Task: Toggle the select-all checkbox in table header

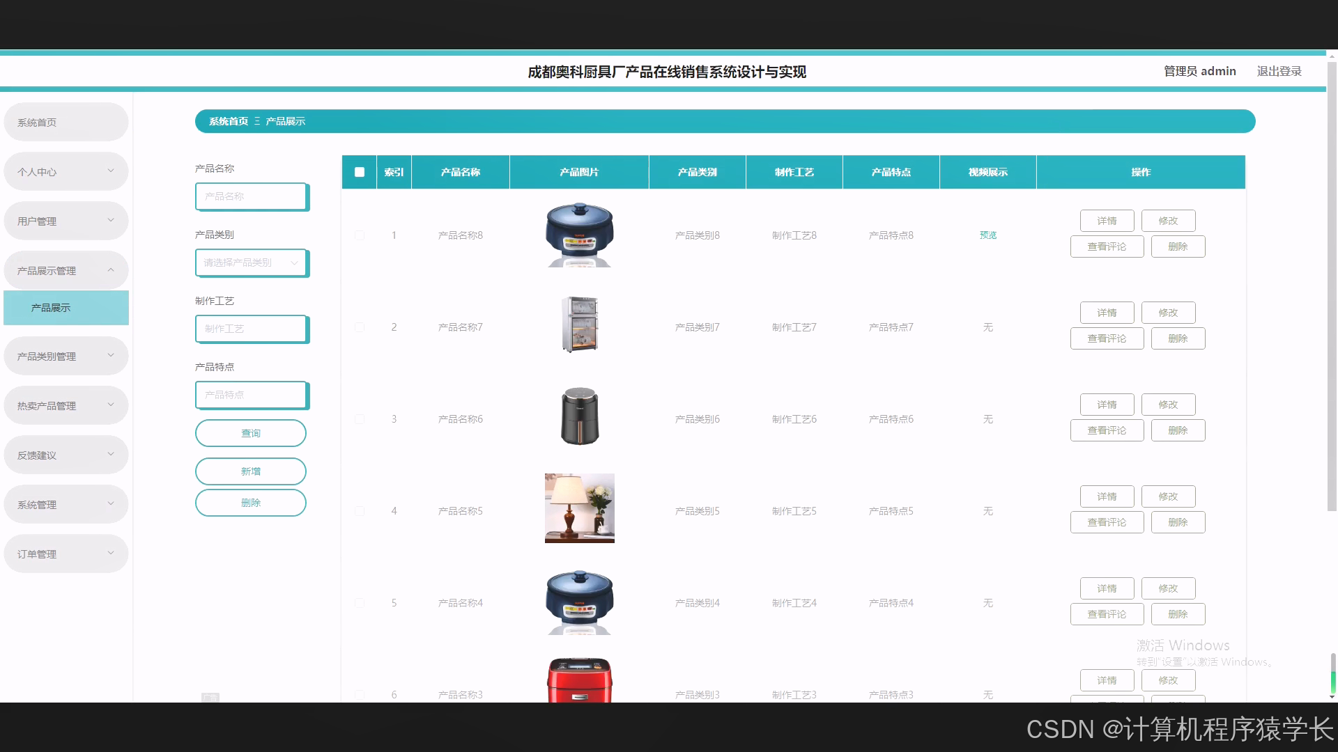Action: click(360, 172)
